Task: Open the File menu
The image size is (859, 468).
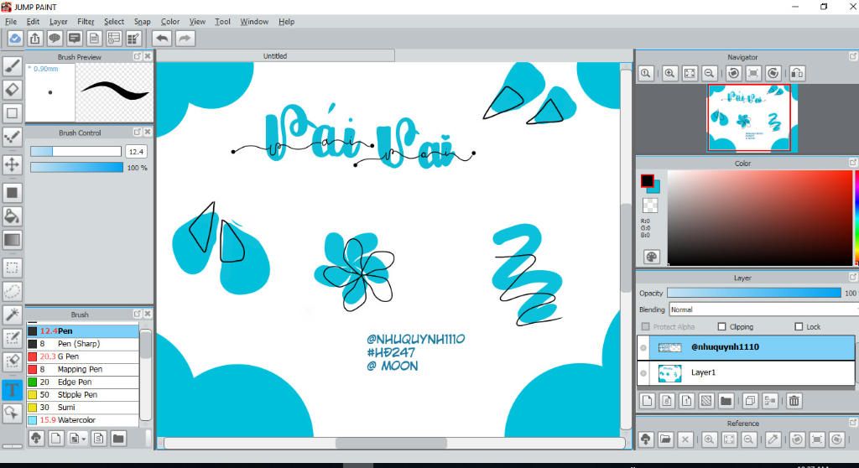Action: 11,21
